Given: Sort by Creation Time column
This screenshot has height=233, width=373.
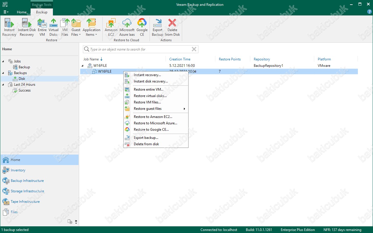Looking at the screenshot, I should tap(180, 59).
